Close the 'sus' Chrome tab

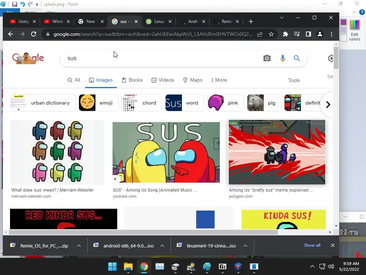click(x=136, y=21)
